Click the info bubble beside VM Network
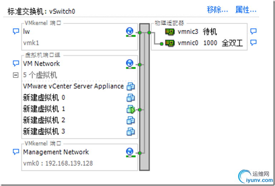The width and height of the screenshot is (275, 186). point(16,64)
